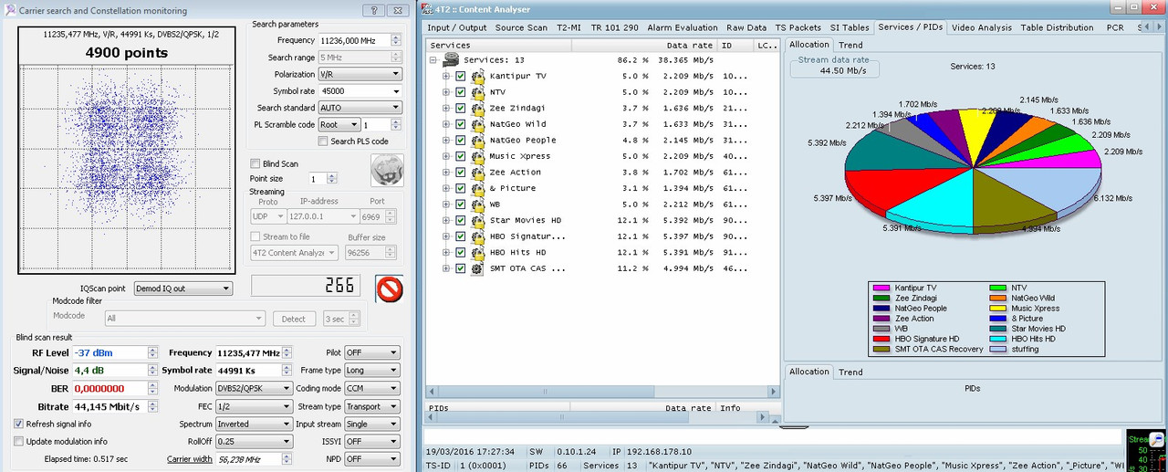Click the Frequency input field in Search parameters
This screenshot has width=1168, height=472.
coord(354,40)
